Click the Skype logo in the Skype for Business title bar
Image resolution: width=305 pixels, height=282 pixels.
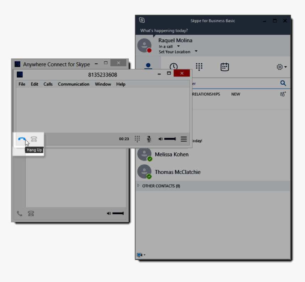[x=142, y=20]
